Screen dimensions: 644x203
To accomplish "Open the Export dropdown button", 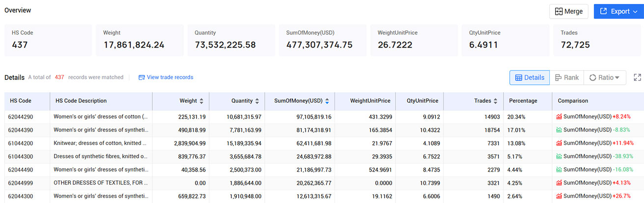I will 619,11.
